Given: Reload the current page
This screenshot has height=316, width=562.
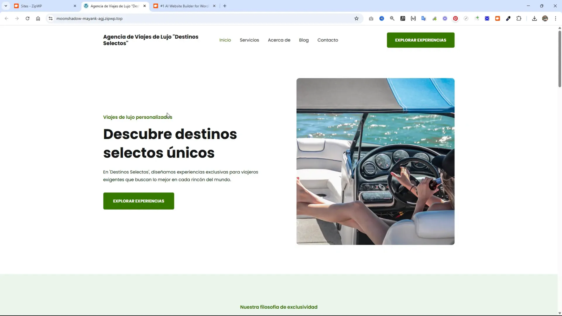Looking at the screenshot, I should [x=27, y=18].
